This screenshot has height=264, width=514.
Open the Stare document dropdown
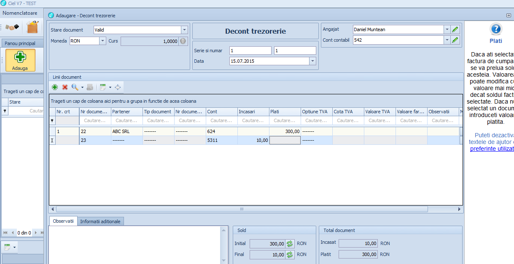pyautogui.click(x=184, y=30)
